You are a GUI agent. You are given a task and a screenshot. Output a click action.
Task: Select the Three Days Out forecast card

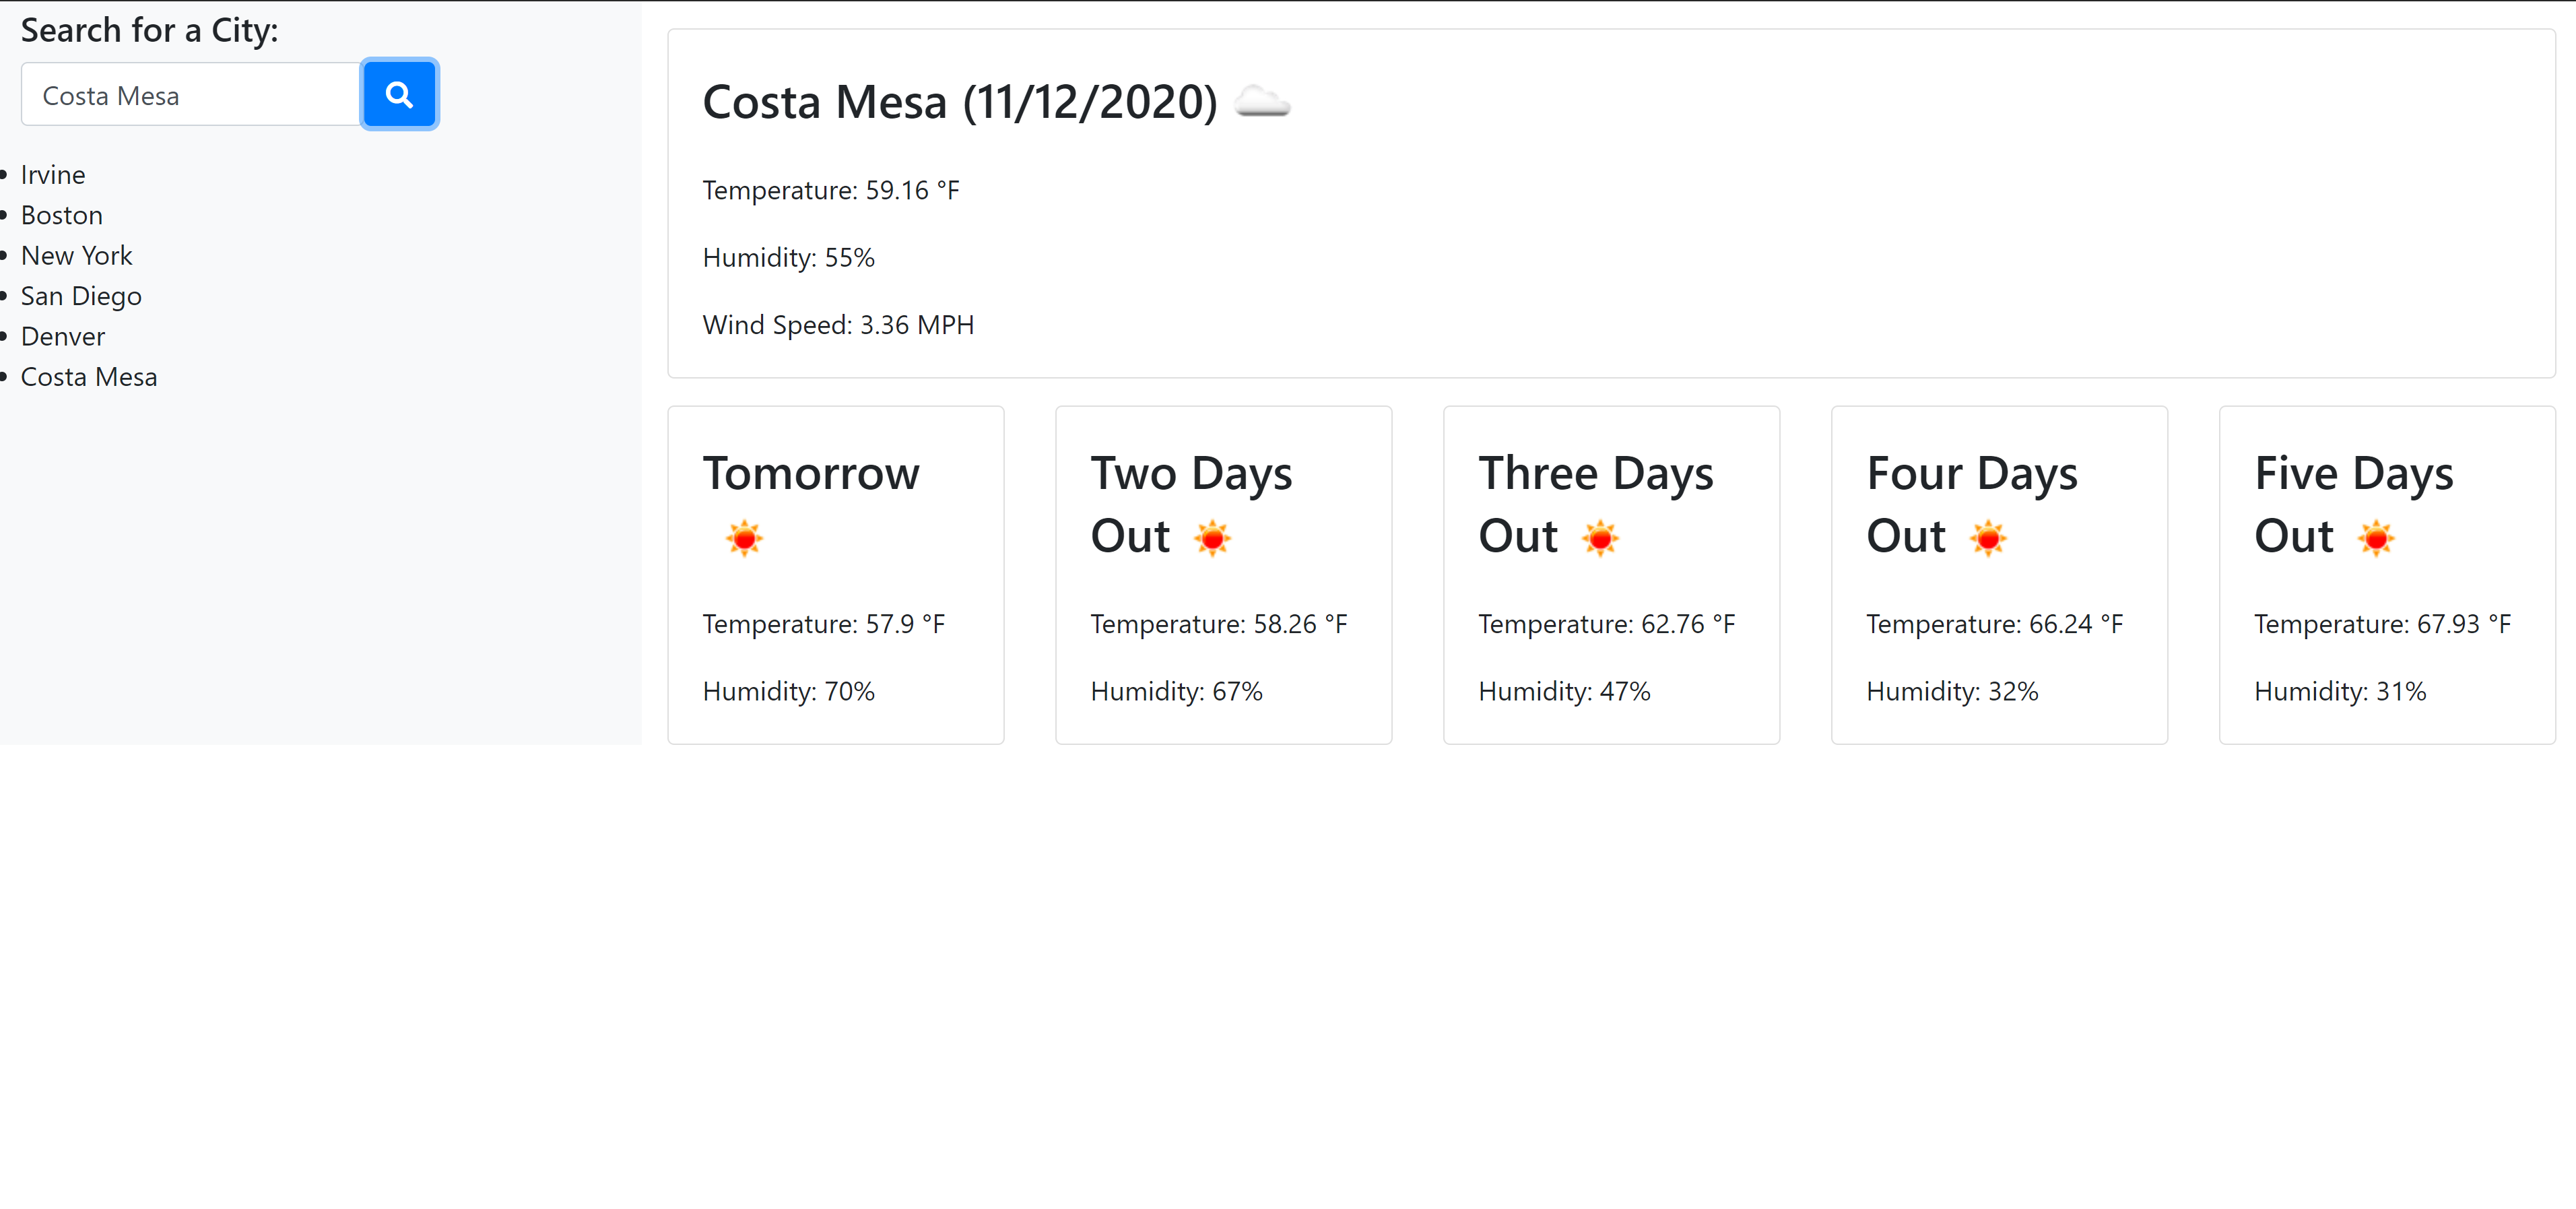coord(1611,575)
